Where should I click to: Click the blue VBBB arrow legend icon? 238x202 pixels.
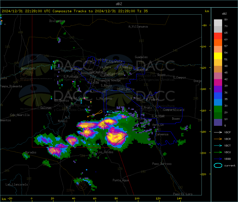(x=218, y=159)
